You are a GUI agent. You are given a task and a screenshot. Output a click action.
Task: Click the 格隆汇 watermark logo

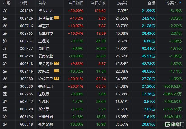click(174, 124)
